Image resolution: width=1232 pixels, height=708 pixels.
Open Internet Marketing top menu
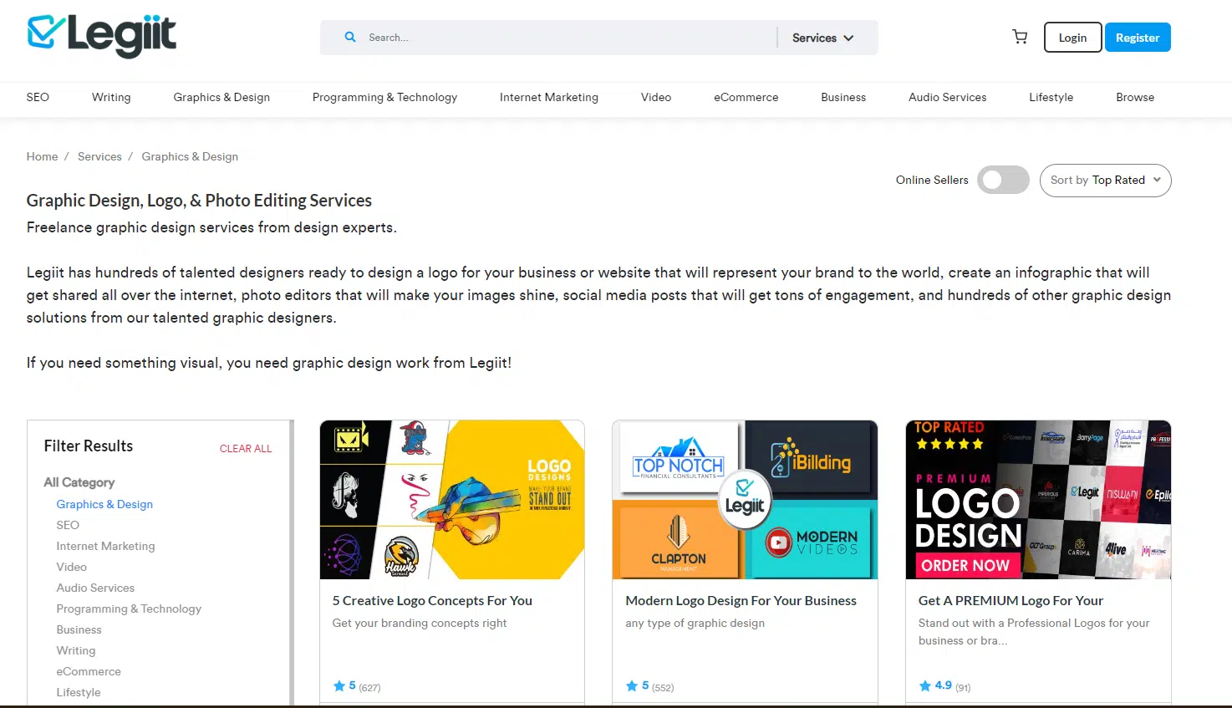click(549, 97)
